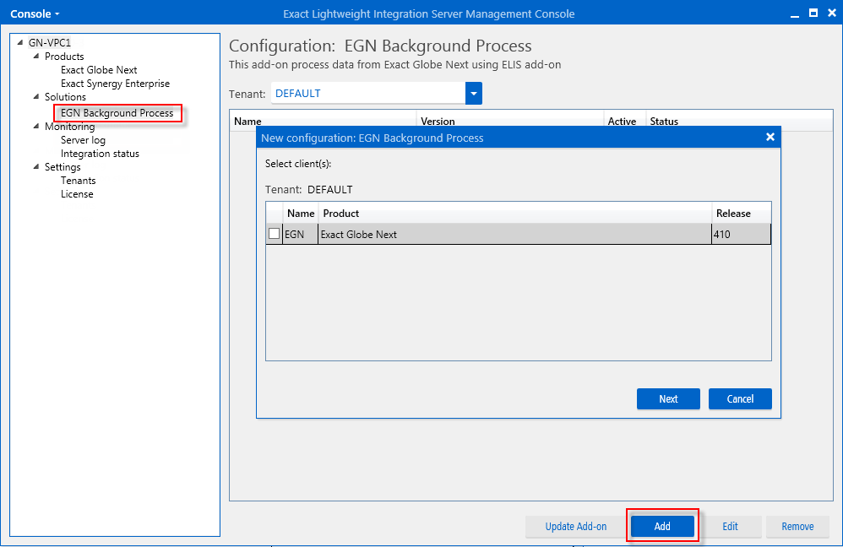Maximize the Management Console window
This screenshot has width=843, height=547.
pyautogui.click(x=813, y=13)
